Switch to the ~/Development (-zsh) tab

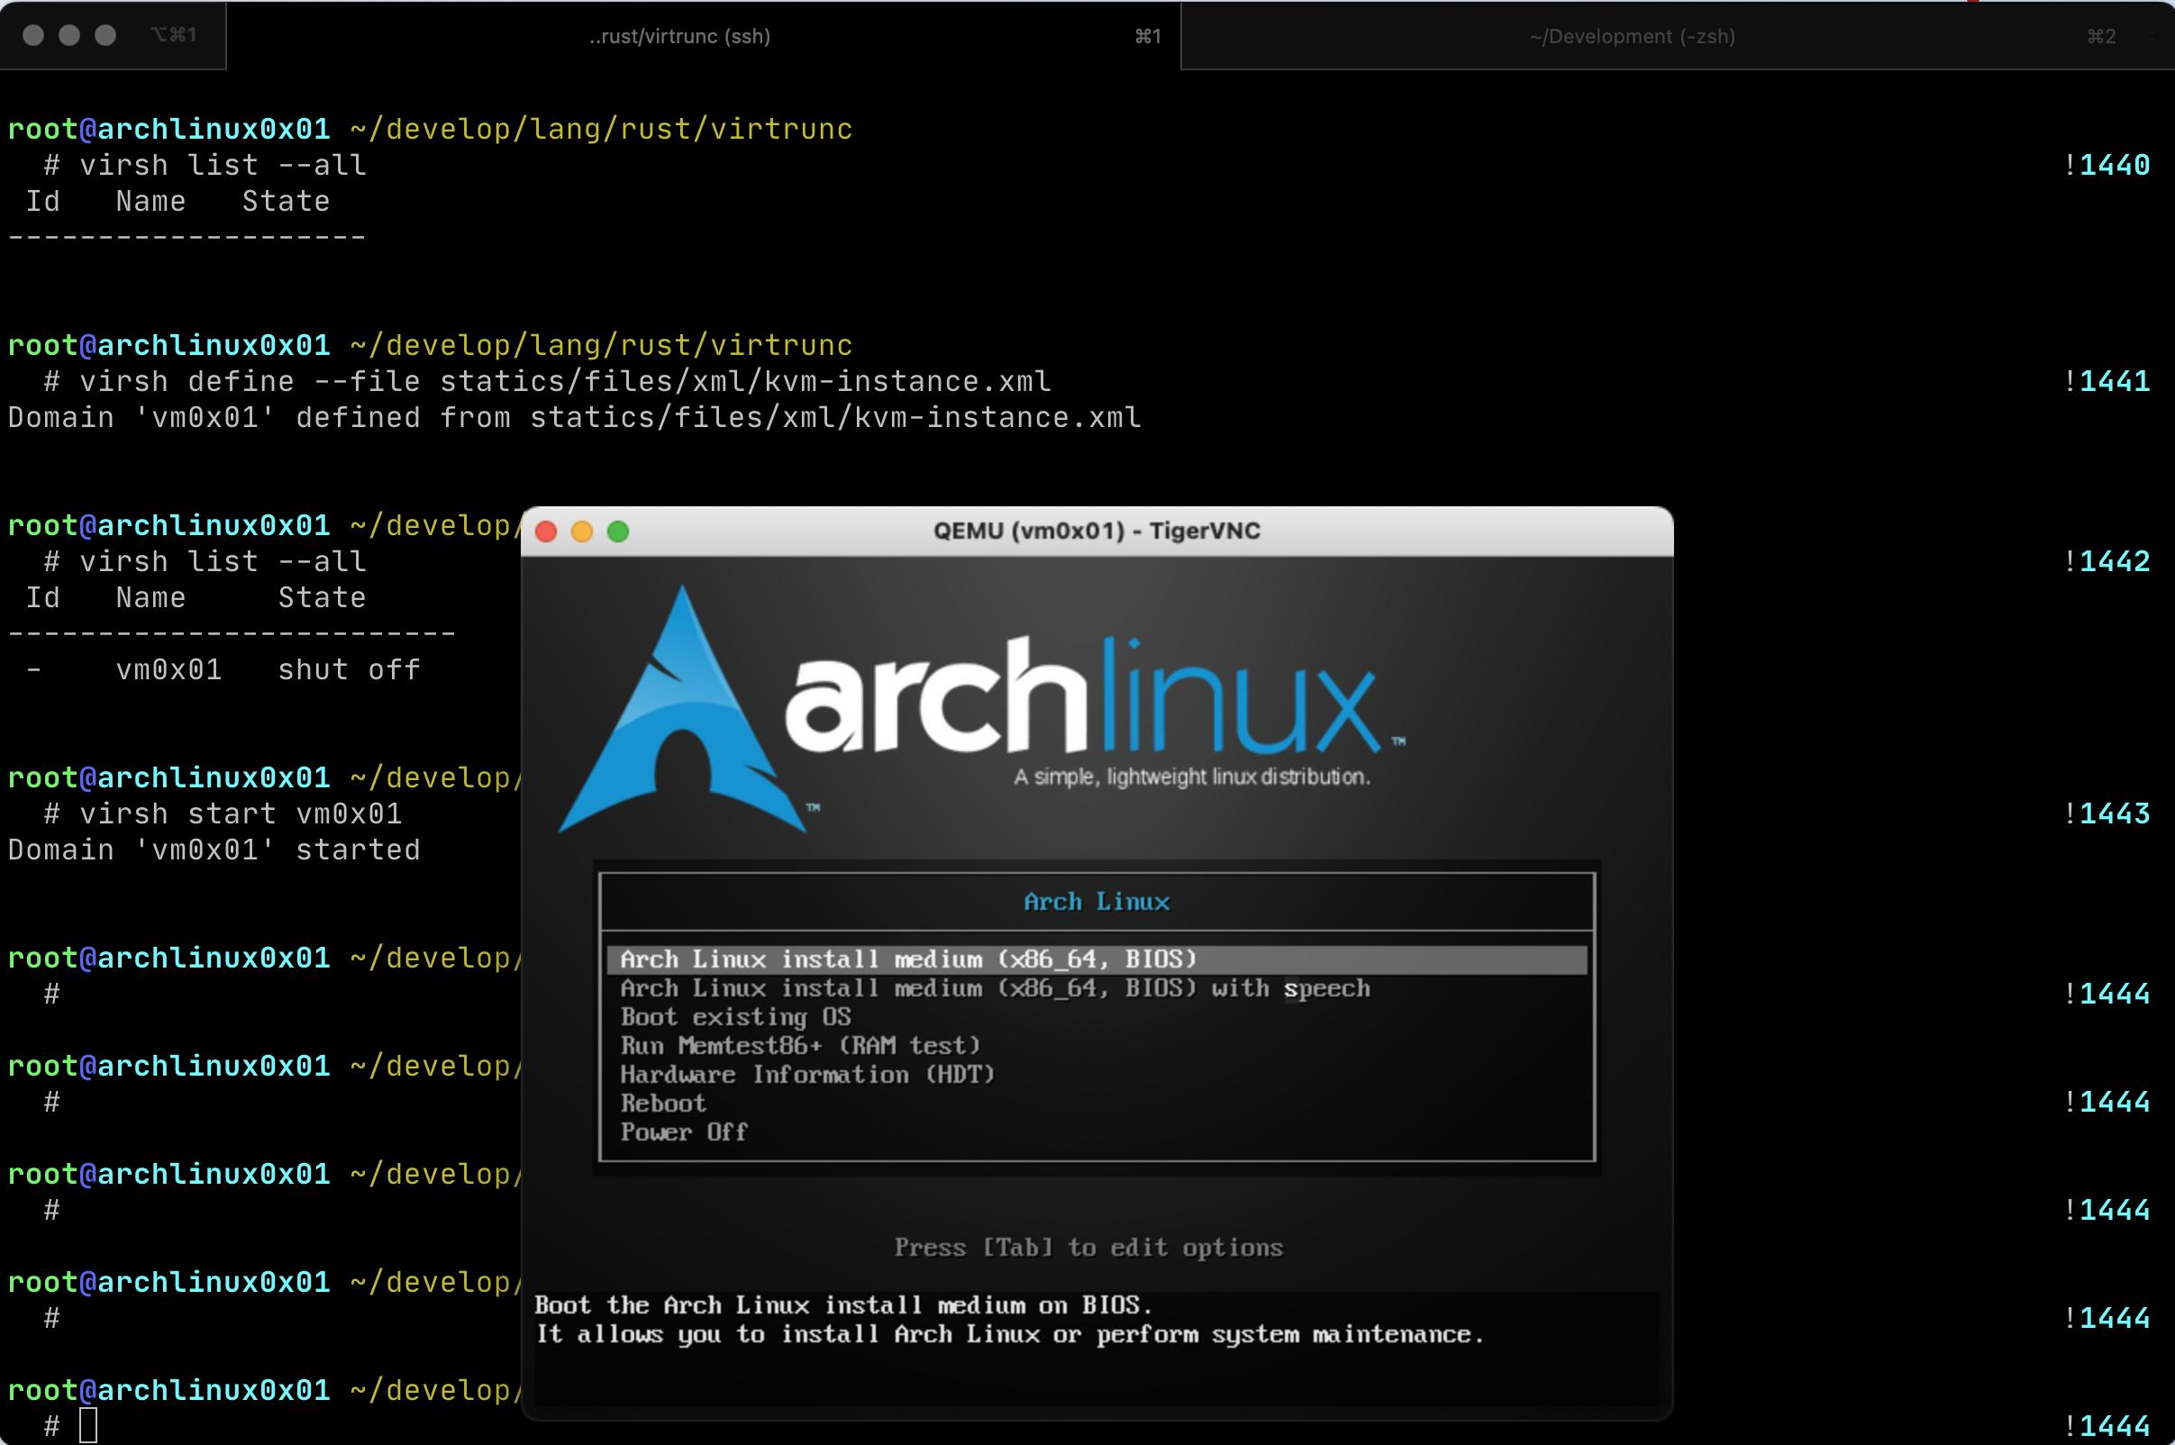point(1631,36)
